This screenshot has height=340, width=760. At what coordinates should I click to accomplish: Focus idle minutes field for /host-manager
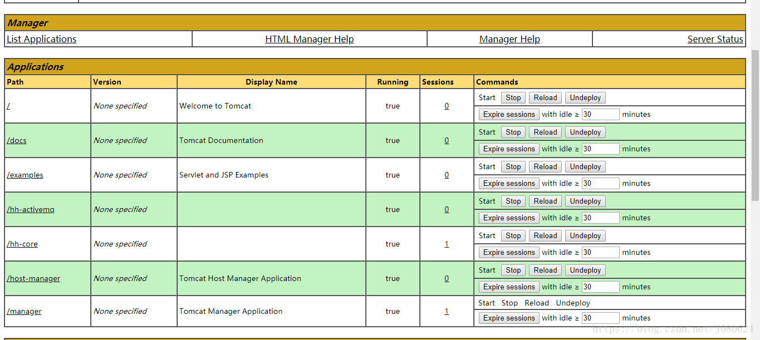(x=600, y=287)
